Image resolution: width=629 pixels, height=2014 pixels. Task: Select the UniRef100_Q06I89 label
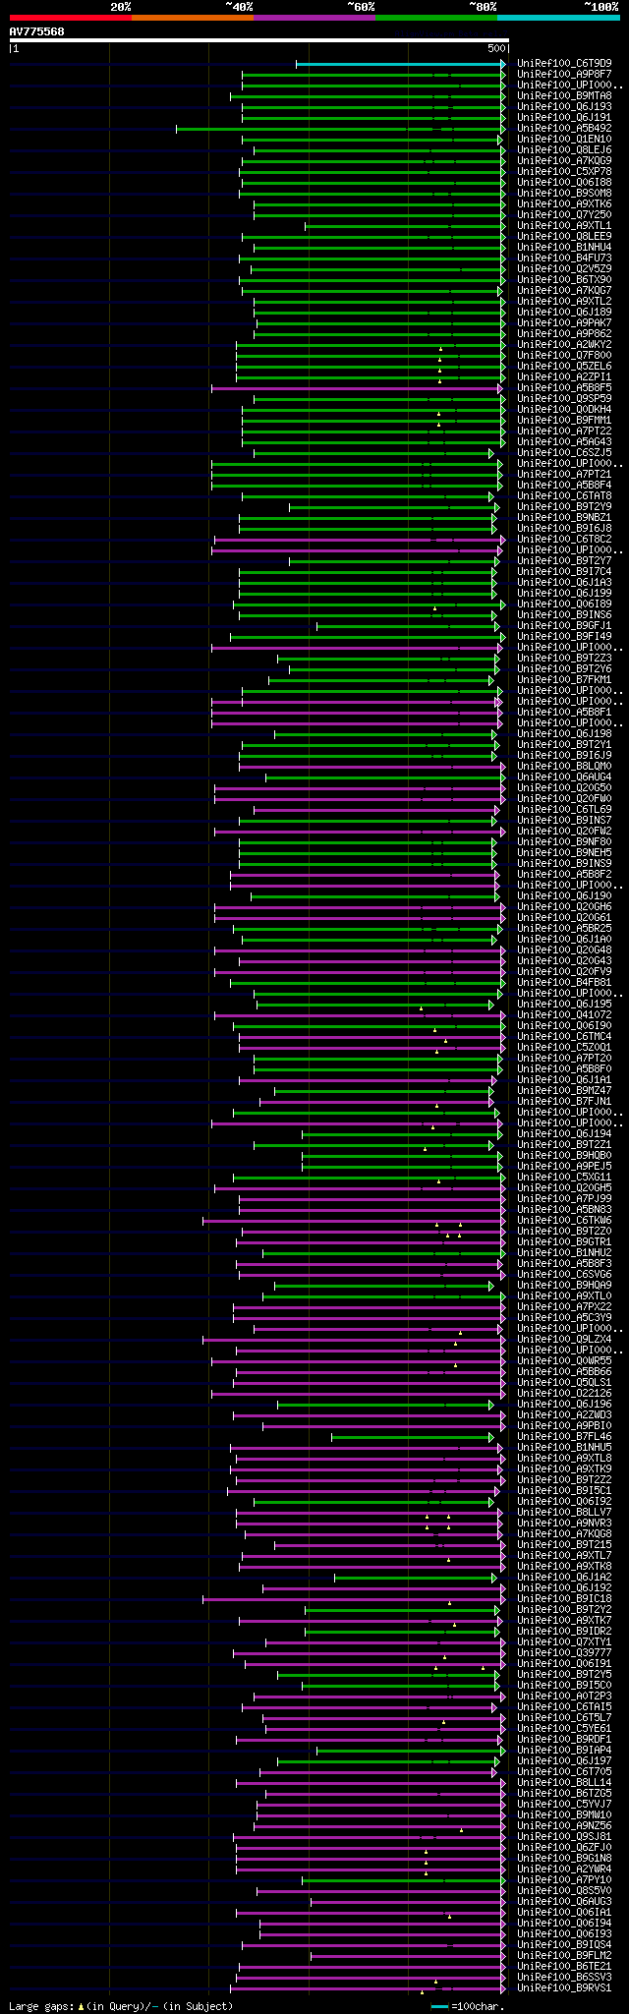(564, 604)
